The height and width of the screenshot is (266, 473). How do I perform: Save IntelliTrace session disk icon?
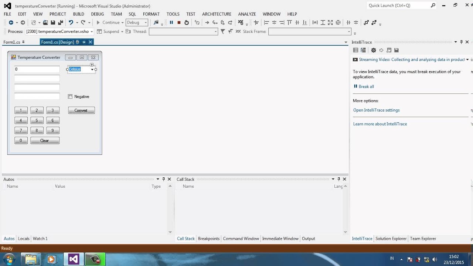(397, 50)
